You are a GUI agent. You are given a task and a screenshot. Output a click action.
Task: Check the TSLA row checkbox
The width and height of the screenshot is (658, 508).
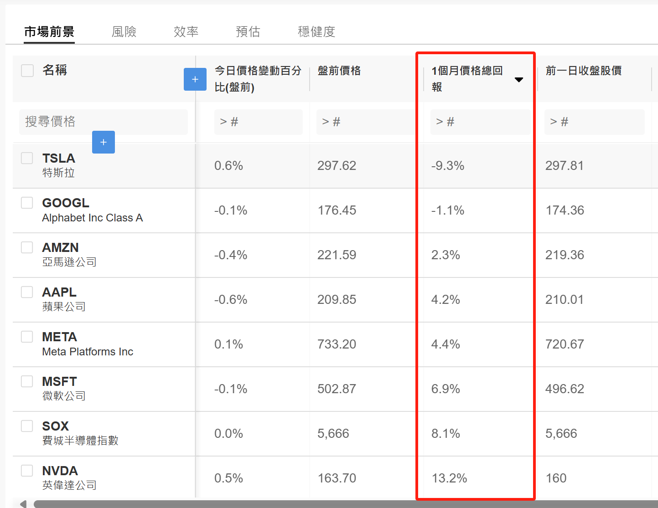point(27,158)
